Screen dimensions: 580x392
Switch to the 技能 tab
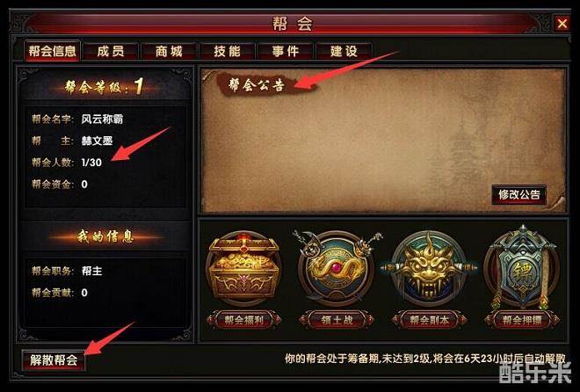pos(227,51)
